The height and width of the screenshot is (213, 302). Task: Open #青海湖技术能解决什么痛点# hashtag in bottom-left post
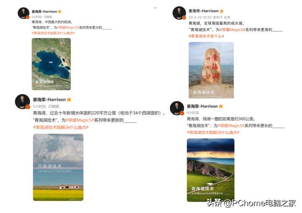pyautogui.click(x=61, y=127)
